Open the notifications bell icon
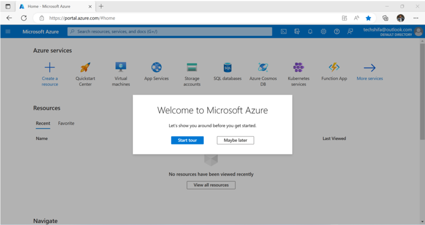Viewport: 425px width, 225px height. (310, 31)
